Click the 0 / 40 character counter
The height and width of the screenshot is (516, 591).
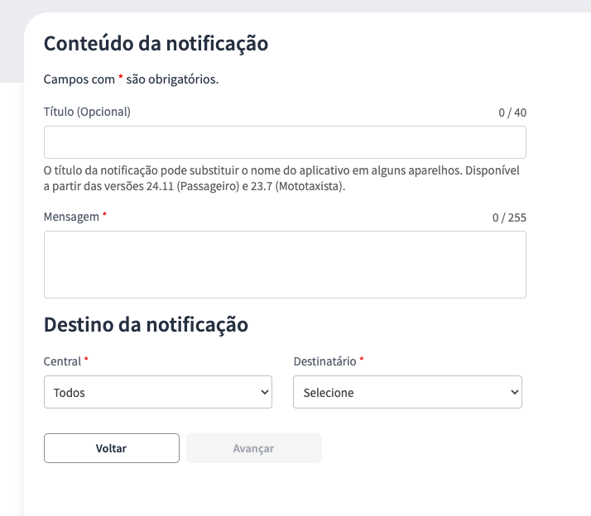pos(512,112)
